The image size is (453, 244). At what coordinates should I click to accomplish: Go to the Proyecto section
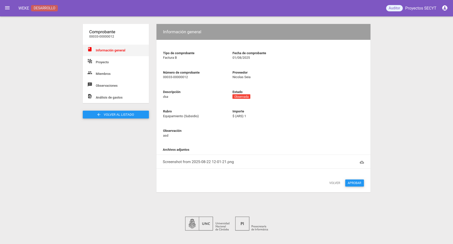102,62
